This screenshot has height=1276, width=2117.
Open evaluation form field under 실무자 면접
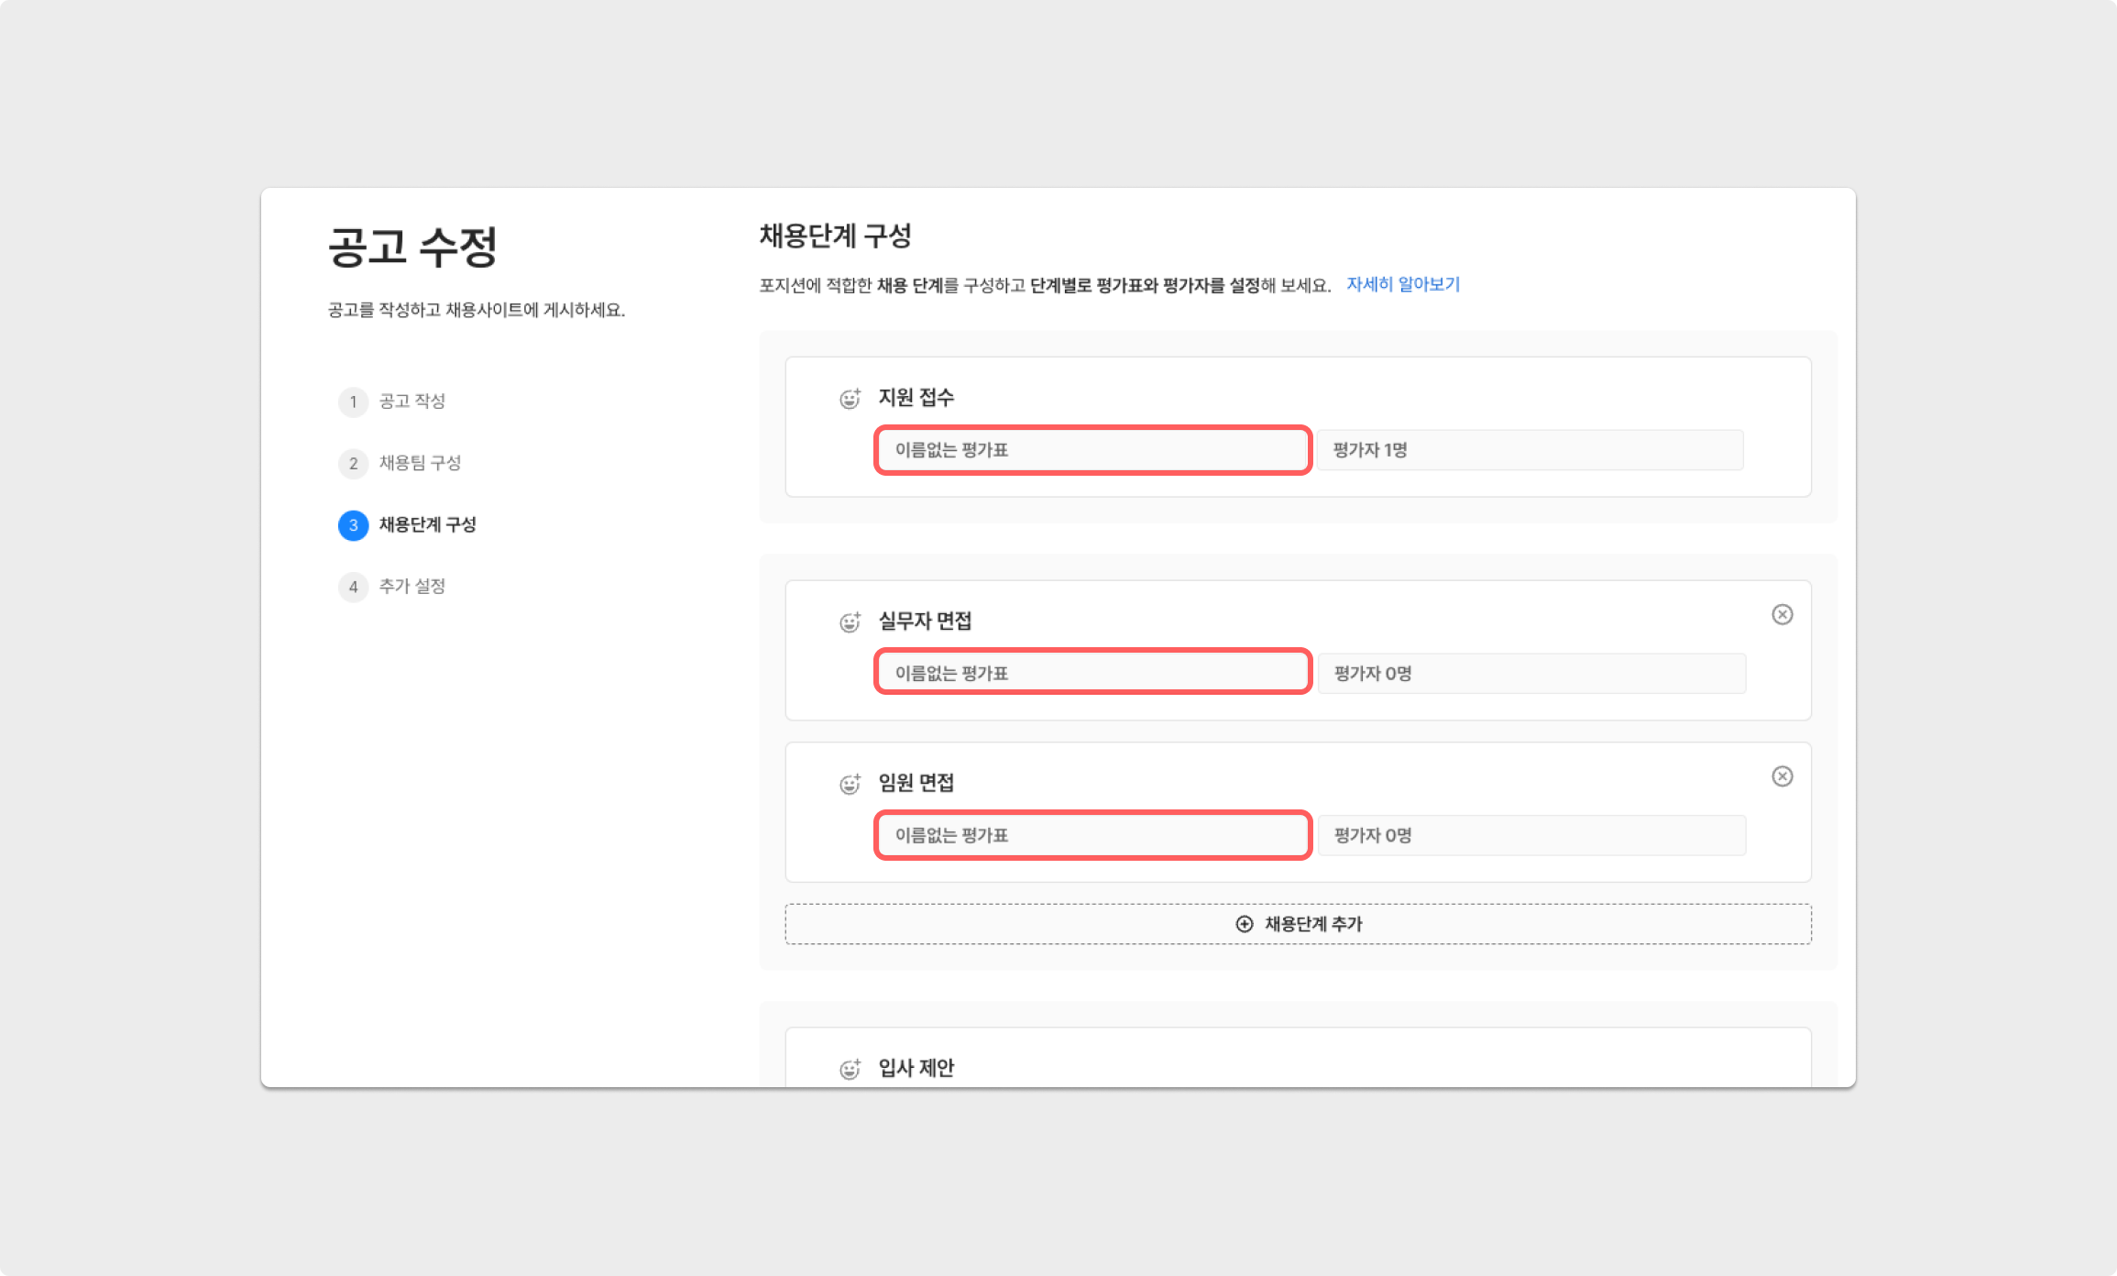coord(1092,673)
